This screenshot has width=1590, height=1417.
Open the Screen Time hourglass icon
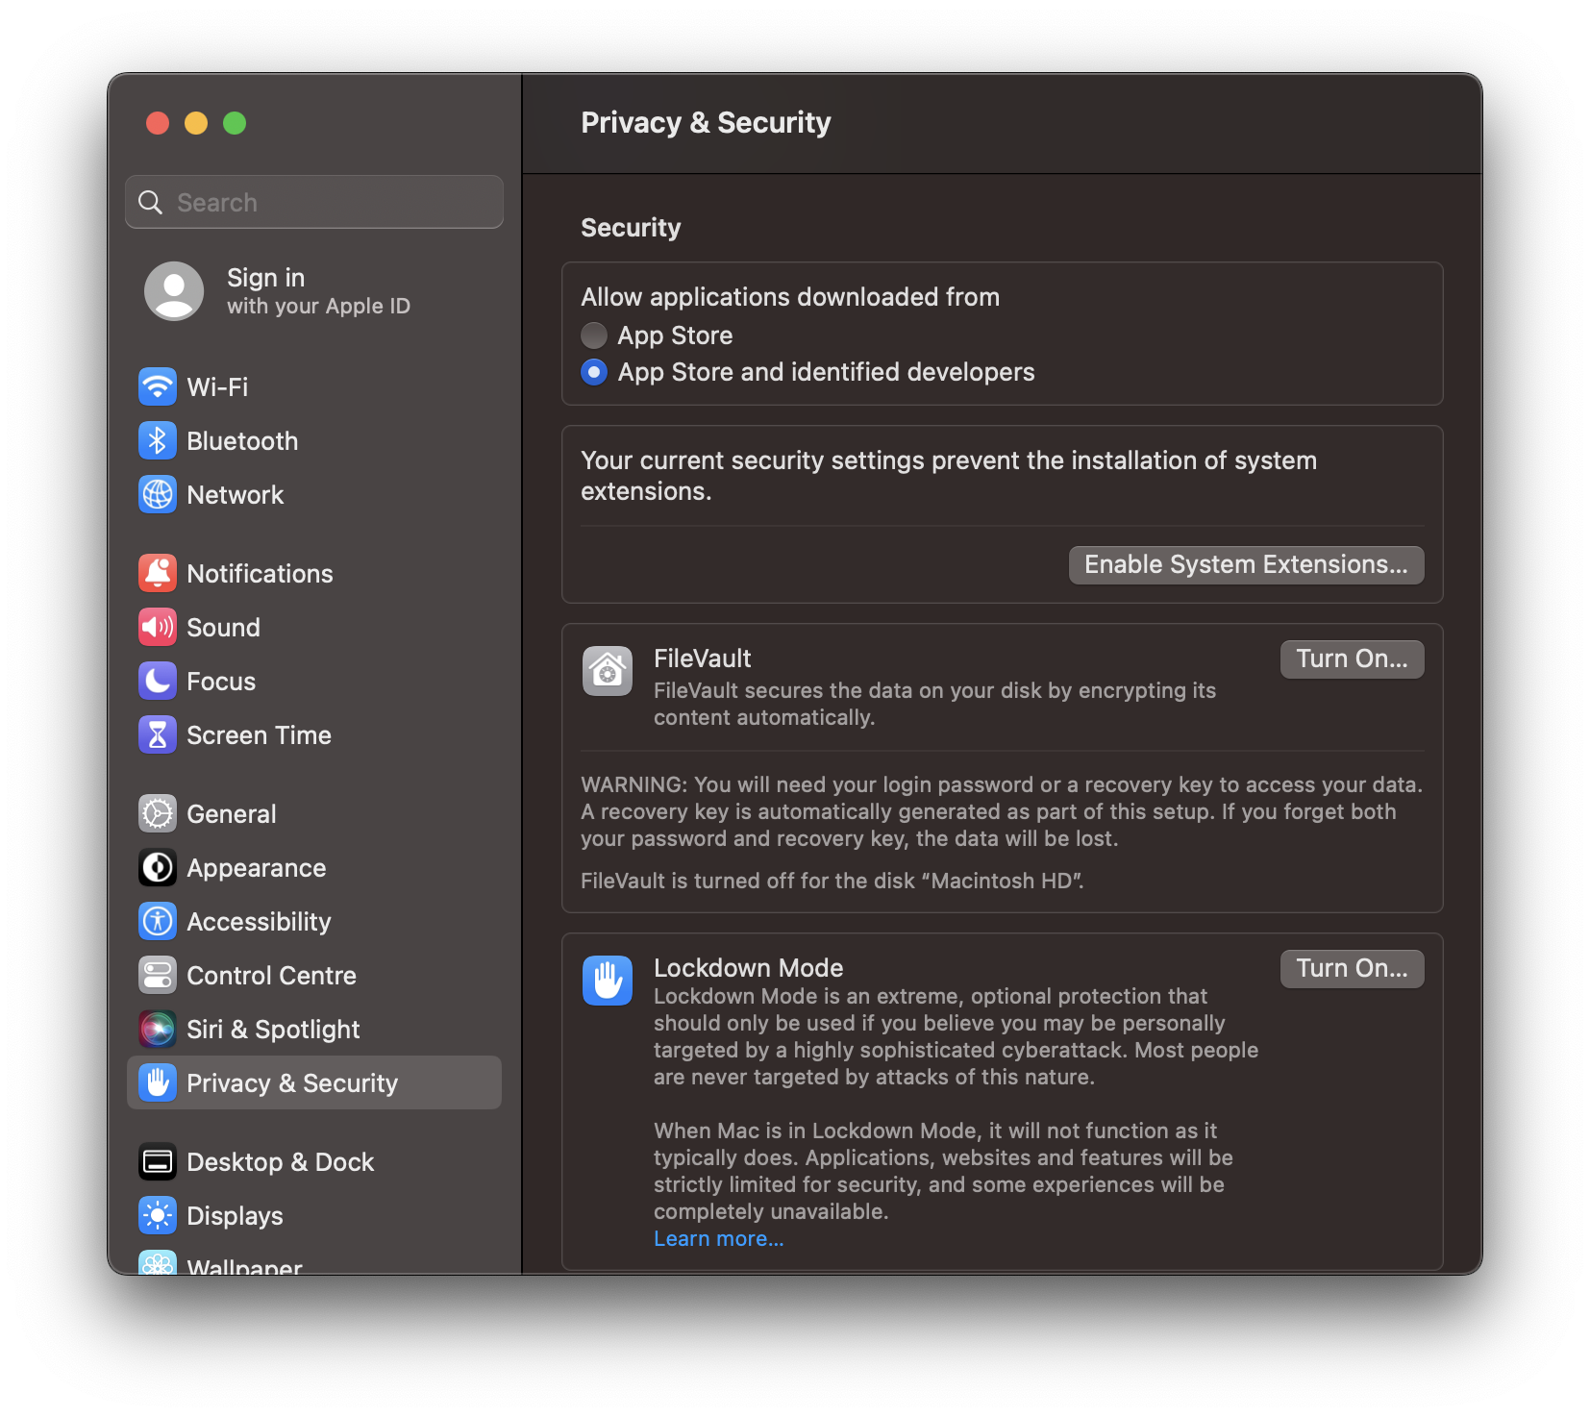click(x=158, y=735)
